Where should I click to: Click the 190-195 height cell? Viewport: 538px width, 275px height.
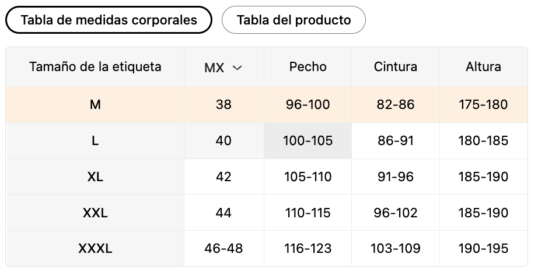click(484, 249)
